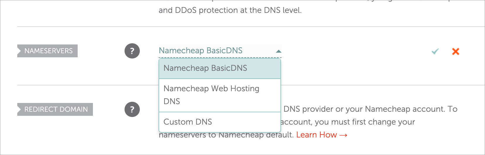Select the NAMESERVERS section label
The image size is (485, 155).
pyautogui.click(x=47, y=51)
